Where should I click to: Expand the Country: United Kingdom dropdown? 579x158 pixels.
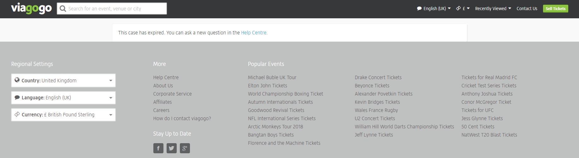pos(111,80)
